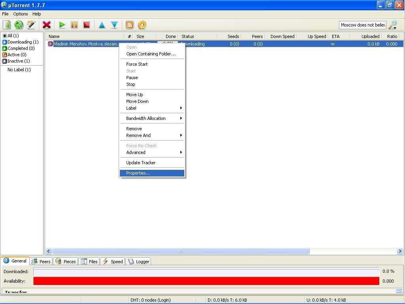Click the Add Torrent from URL icon
The width and height of the screenshot is (405, 304).
(x=19, y=25)
